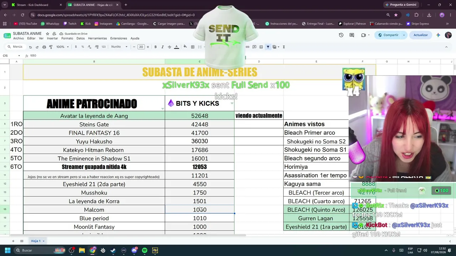Click the undo arrow in Sheets toolbar

click(x=30, y=47)
